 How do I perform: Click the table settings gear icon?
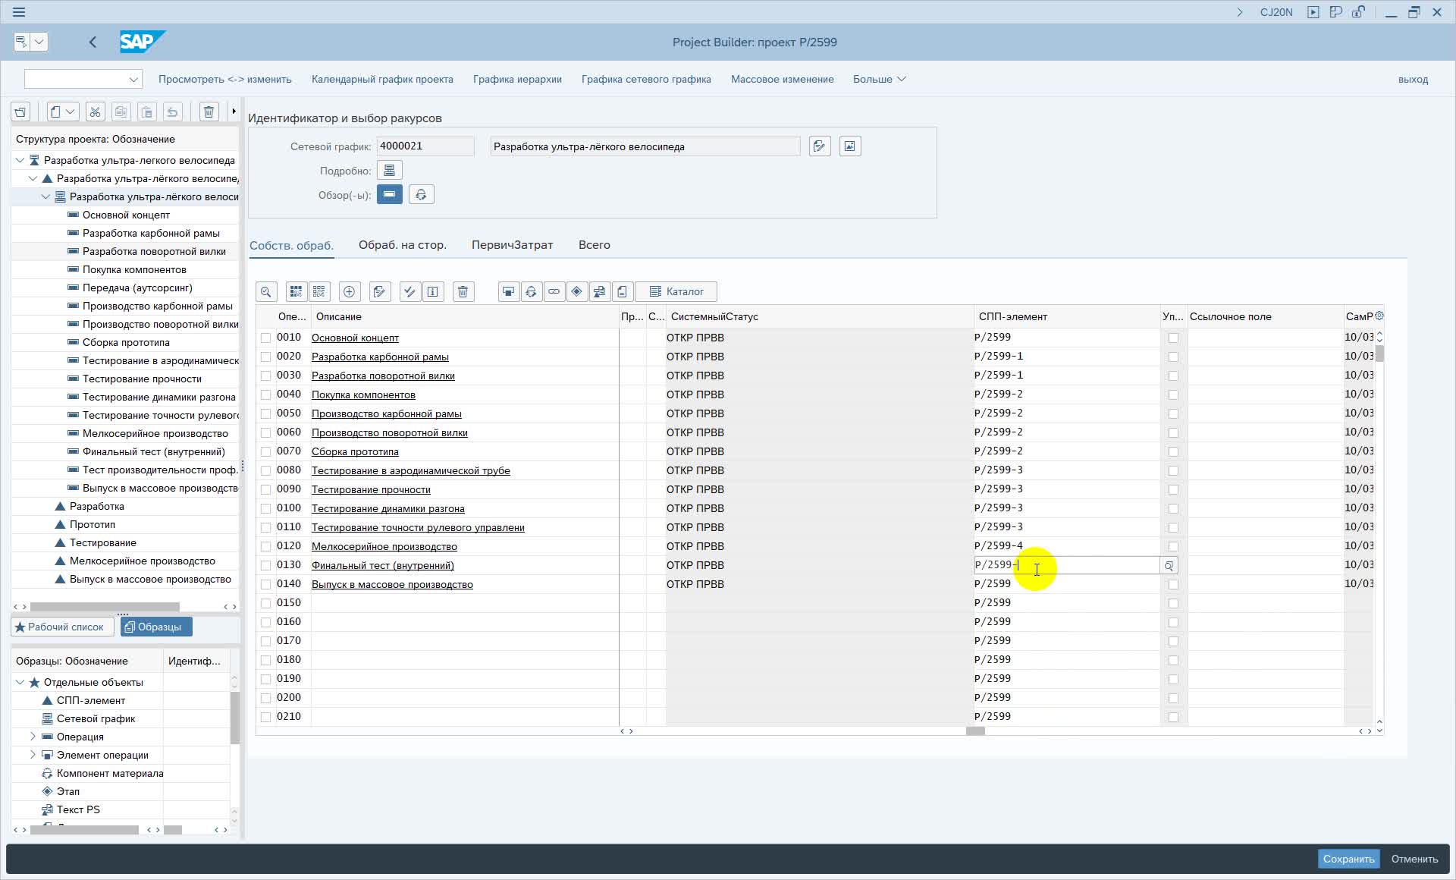pyautogui.click(x=1379, y=316)
